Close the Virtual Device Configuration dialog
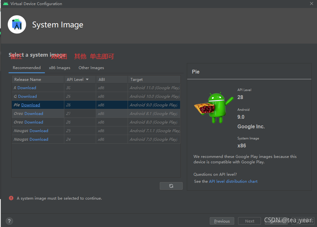The width and height of the screenshot is (317, 227). (311, 4)
